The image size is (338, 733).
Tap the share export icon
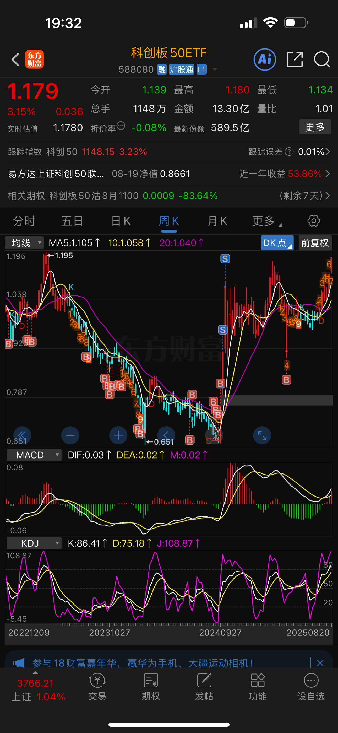(295, 60)
